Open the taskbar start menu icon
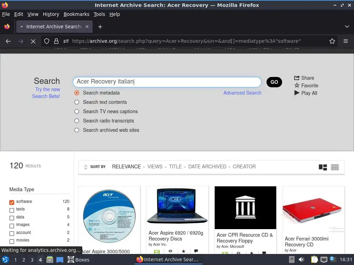Image resolution: width=354 pixels, height=265 pixels. [6, 259]
